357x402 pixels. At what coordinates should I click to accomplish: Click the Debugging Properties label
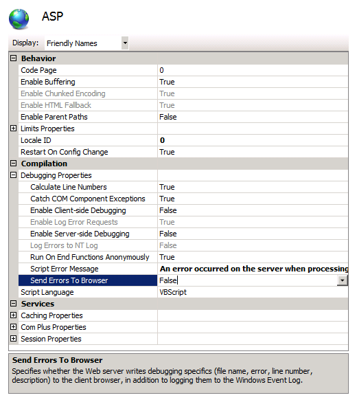[x=56, y=175]
